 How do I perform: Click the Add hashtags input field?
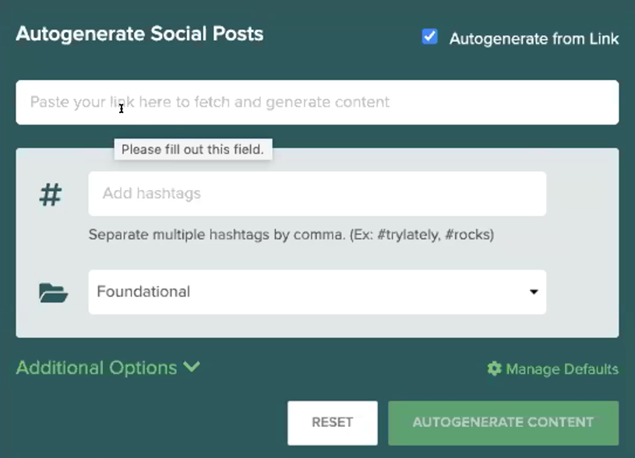tap(317, 194)
